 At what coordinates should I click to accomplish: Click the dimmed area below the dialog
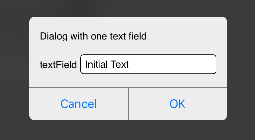pyautogui.click(x=127, y=130)
